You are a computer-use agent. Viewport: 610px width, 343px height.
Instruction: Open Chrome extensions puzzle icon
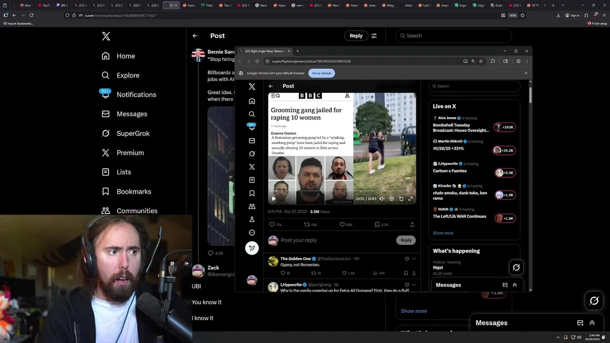coord(493,61)
